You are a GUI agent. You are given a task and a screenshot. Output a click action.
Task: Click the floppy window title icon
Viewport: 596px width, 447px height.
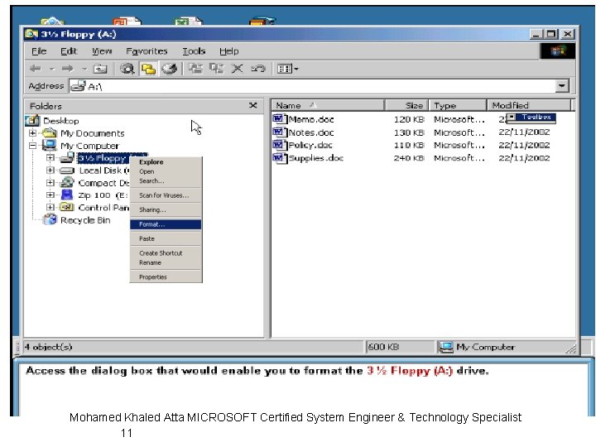point(31,34)
